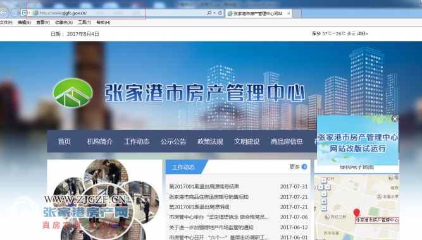Open the 工具(T) menu

(85, 22)
